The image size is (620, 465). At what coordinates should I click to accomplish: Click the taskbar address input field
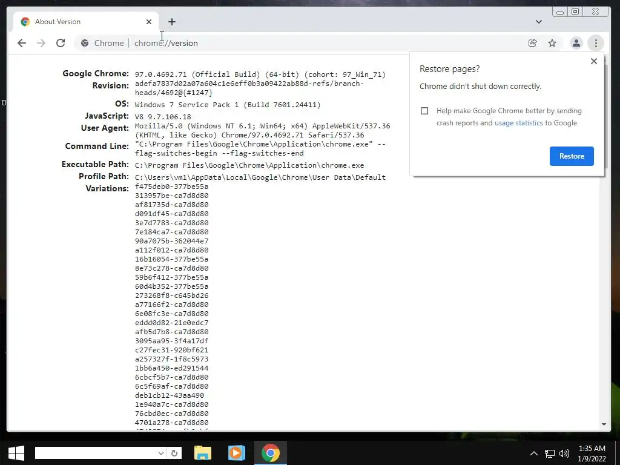tap(96, 453)
